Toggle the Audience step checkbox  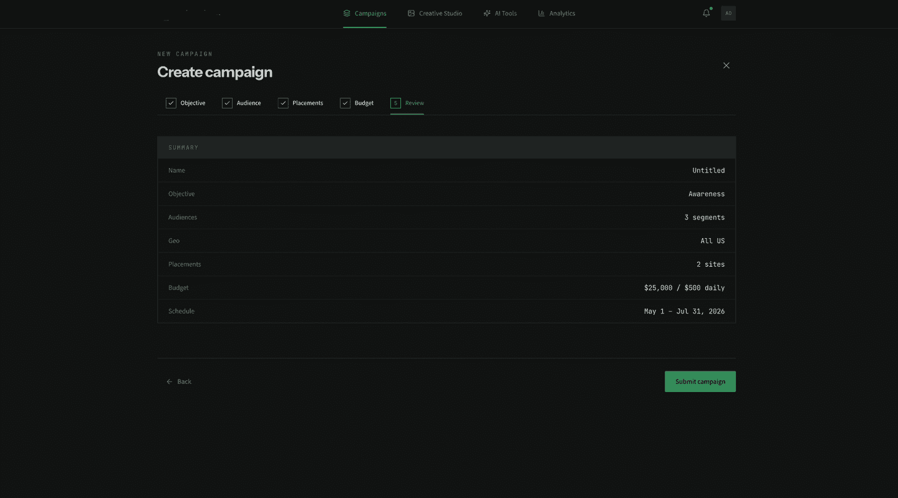(x=227, y=102)
